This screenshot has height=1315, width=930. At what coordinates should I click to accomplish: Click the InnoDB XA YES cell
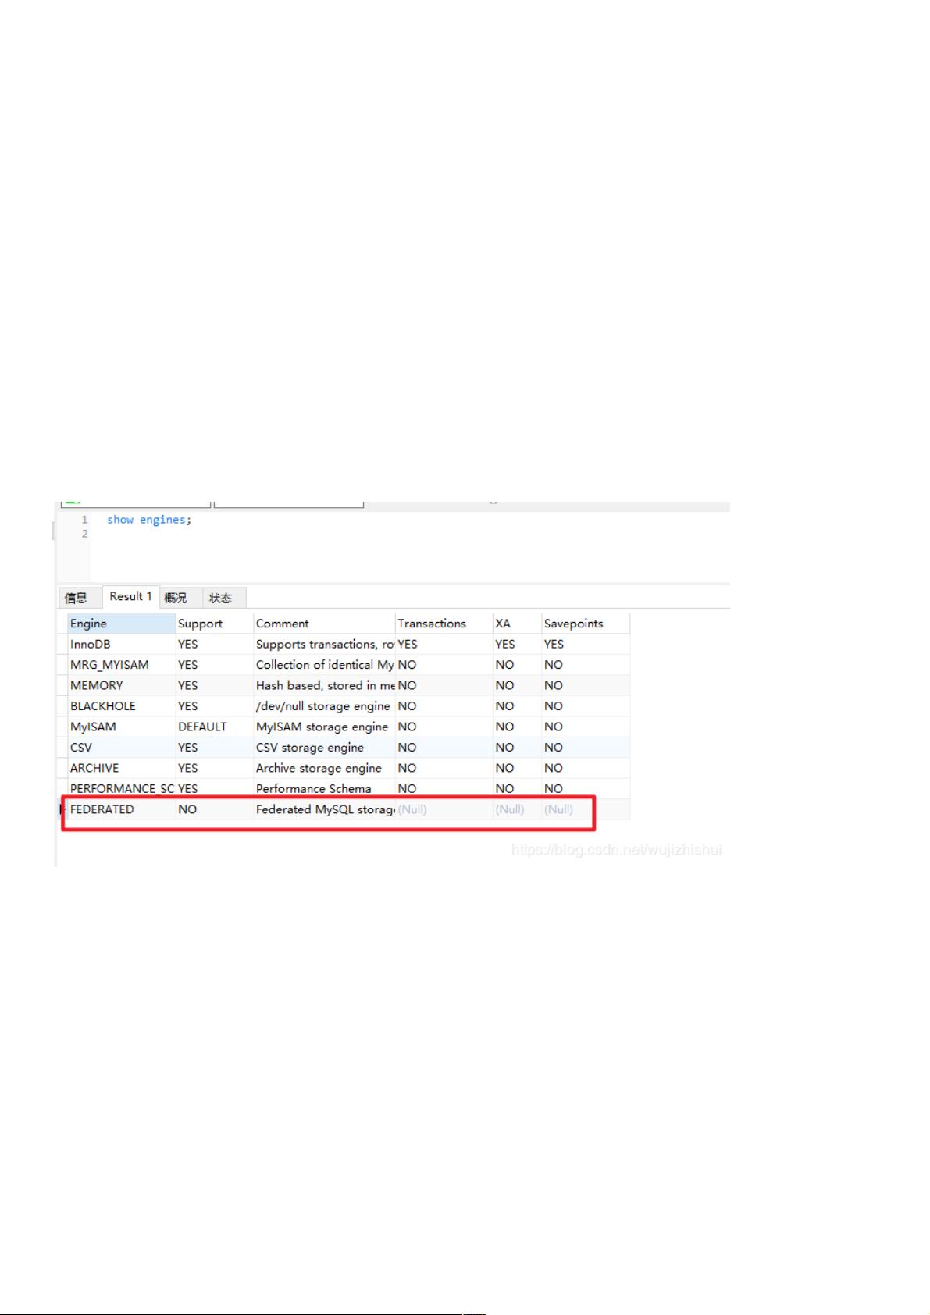click(x=517, y=644)
